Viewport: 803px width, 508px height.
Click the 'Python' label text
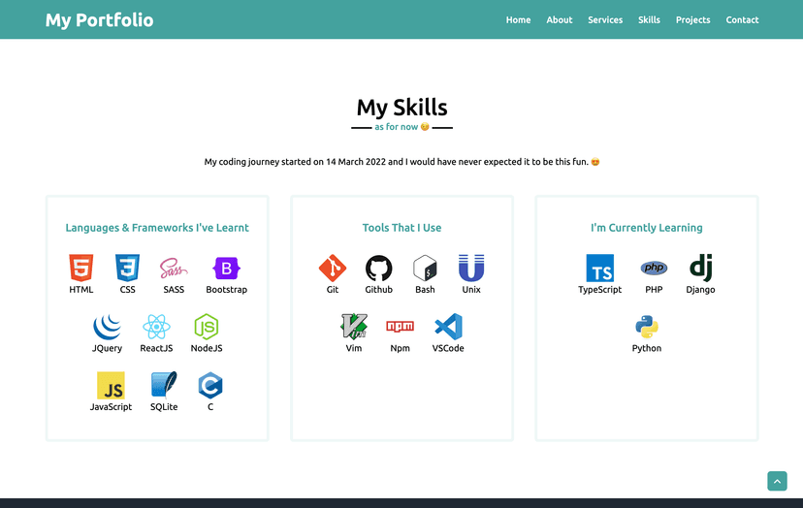(x=647, y=348)
